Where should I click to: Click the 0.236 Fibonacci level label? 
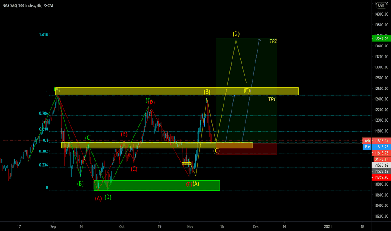[43, 165]
